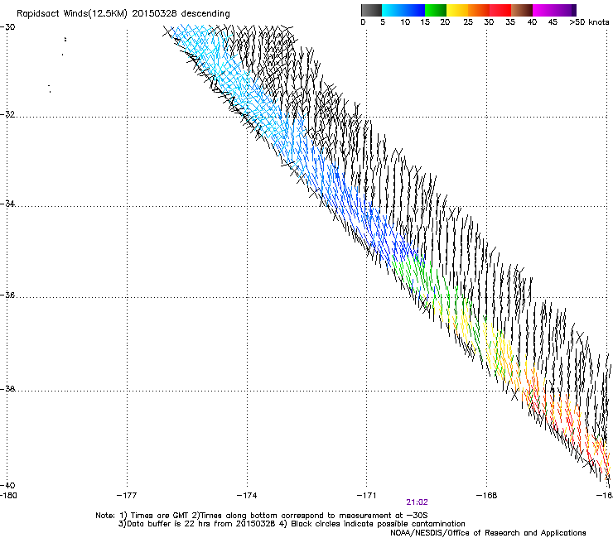Click the '-177' longitude axis label
The width and height of the screenshot is (613, 538).
tap(127, 496)
